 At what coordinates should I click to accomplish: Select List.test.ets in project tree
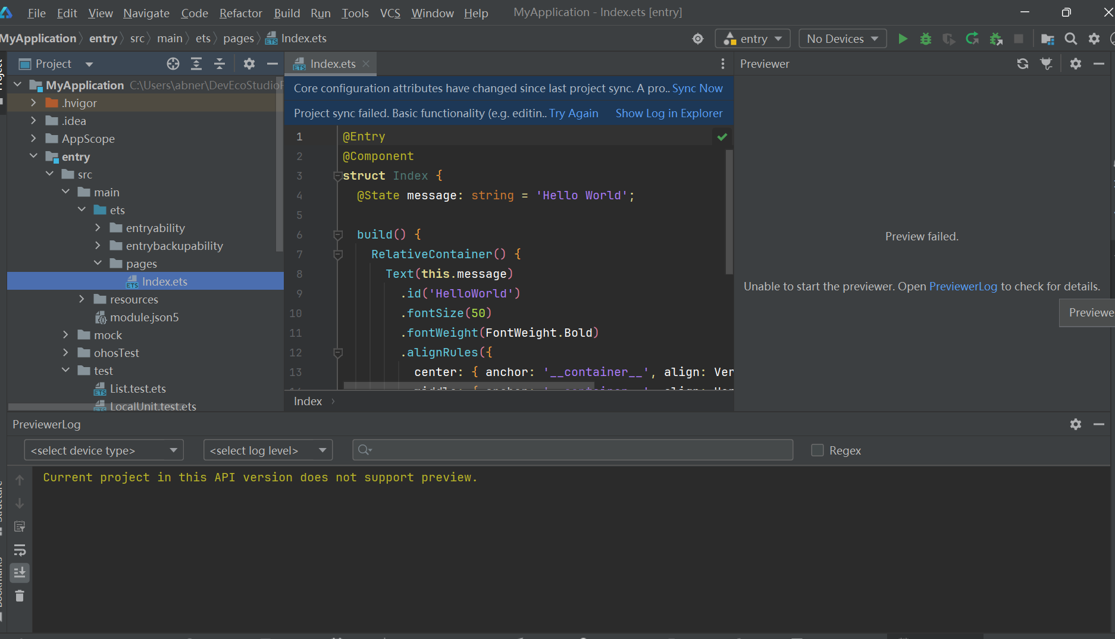click(x=137, y=389)
